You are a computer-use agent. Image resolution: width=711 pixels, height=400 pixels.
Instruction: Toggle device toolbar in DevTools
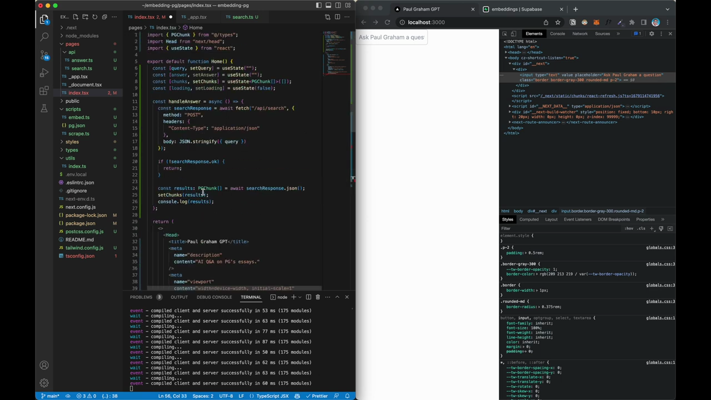[x=513, y=34]
